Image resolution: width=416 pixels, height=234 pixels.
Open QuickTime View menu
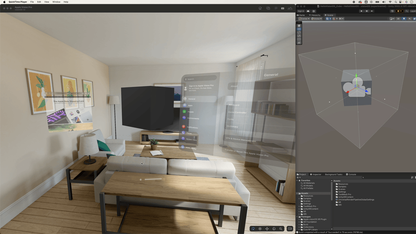coord(47,2)
